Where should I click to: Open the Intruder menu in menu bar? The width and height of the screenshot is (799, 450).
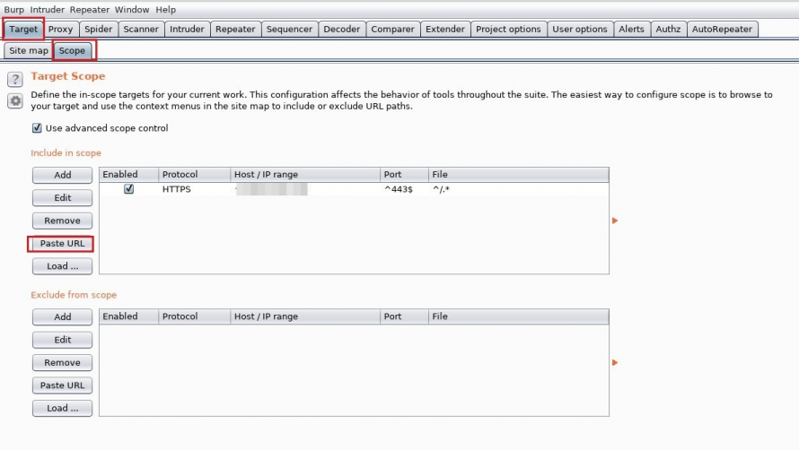pyautogui.click(x=47, y=9)
